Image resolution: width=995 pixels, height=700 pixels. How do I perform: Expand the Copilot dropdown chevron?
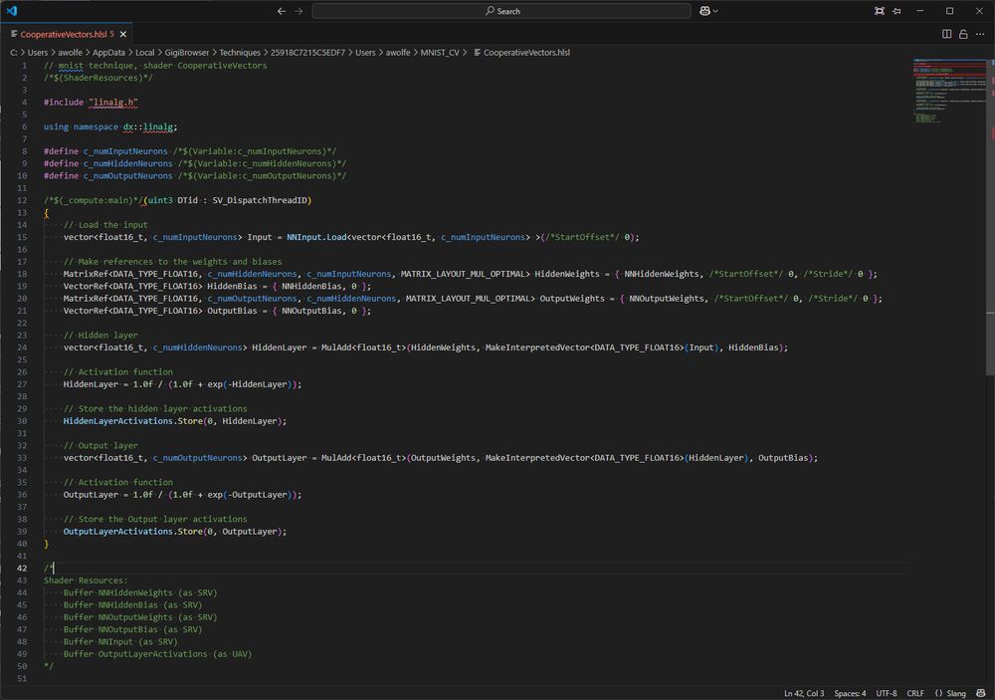715,11
